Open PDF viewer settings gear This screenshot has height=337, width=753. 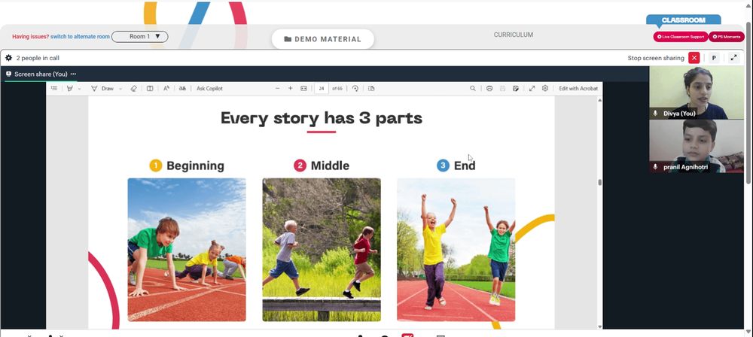(545, 88)
